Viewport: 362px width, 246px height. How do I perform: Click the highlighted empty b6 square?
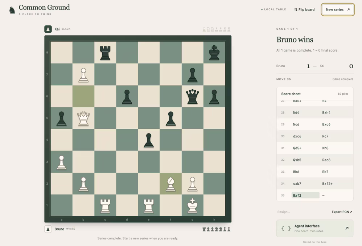pos(83,96)
